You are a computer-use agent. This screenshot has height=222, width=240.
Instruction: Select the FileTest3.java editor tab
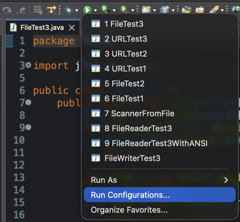point(42,28)
